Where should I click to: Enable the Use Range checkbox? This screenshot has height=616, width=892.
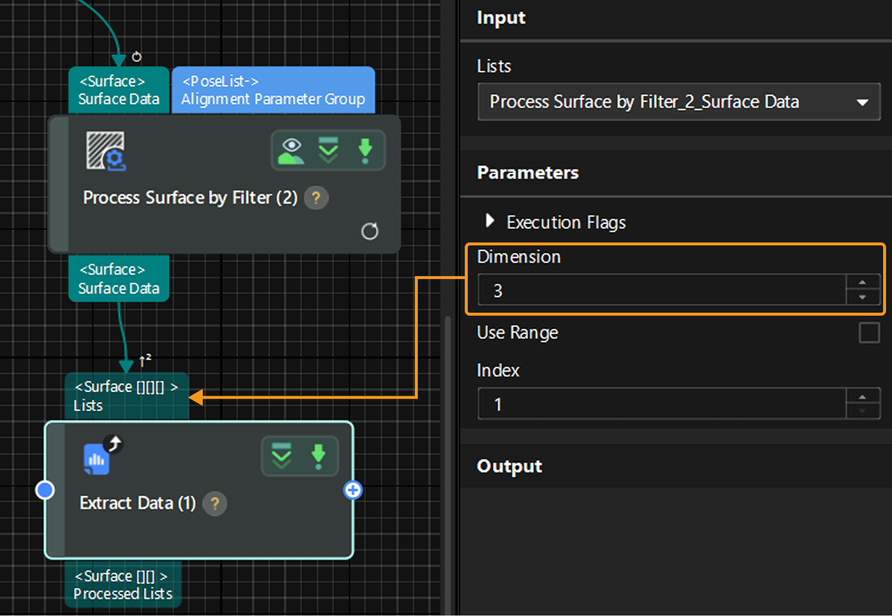pyautogui.click(x=869, y=332)
